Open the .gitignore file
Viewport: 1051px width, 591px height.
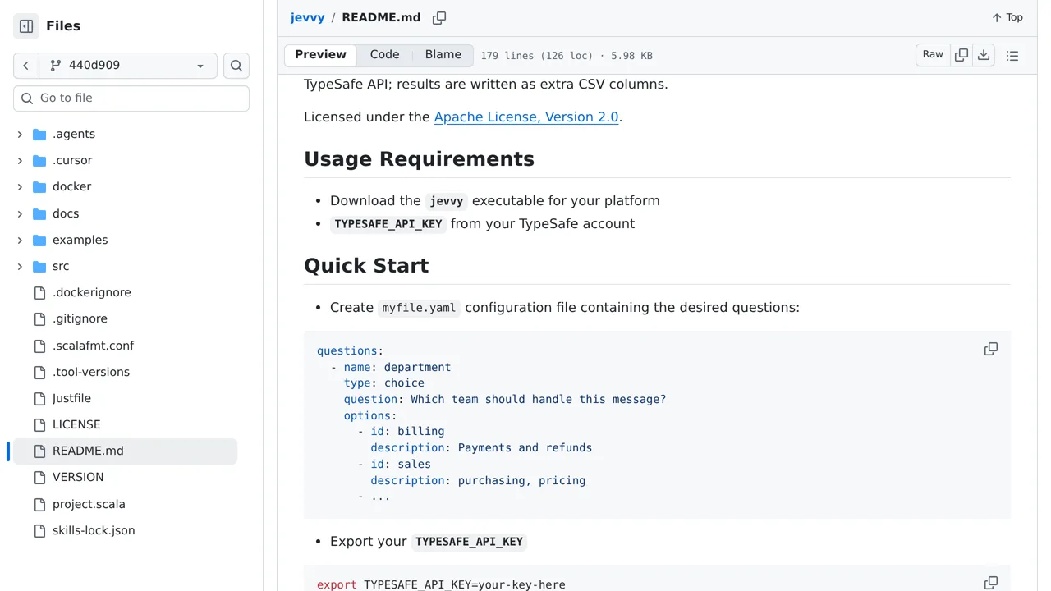click(x=80, y=319)
